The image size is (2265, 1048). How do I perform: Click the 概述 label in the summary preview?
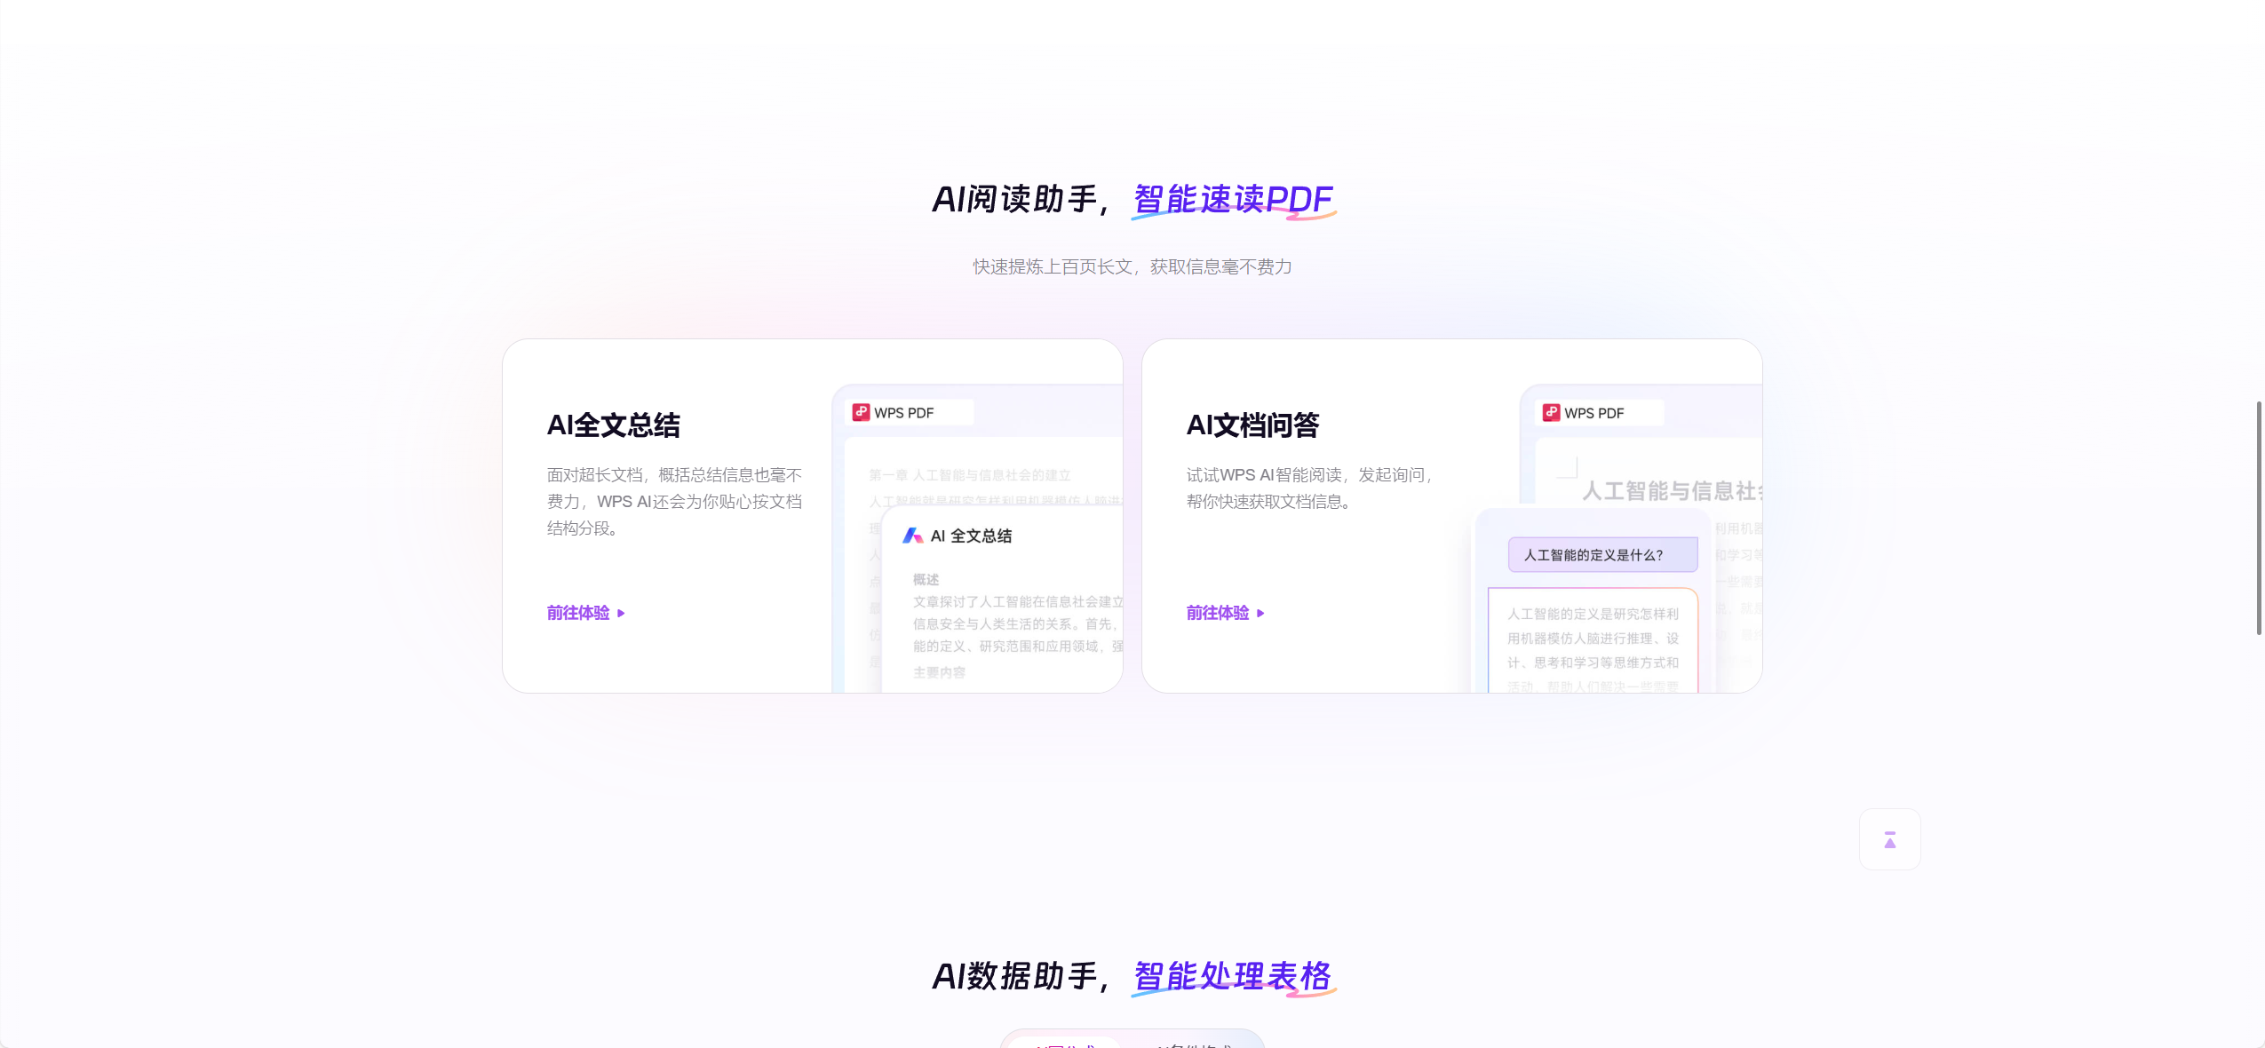pos(926,579)
